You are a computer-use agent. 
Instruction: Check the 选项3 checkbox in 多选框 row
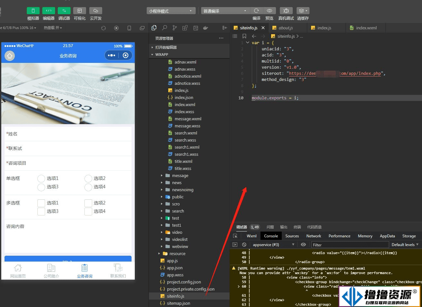click(x=41, y=212)
